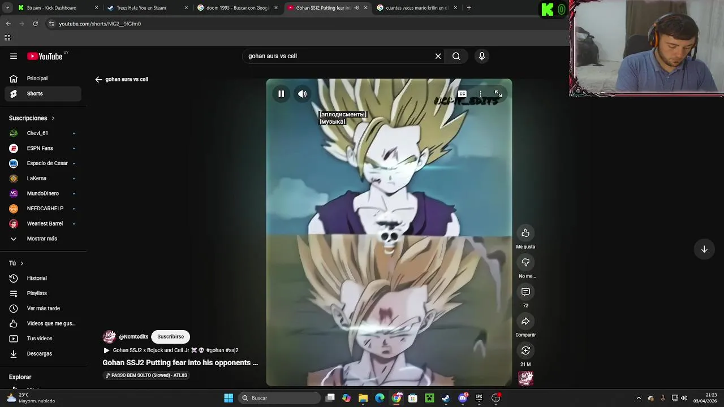Open the PASSO BEM SOLTO (Slowed) sound link
724x407 pixels.
(x=146, y=375)
